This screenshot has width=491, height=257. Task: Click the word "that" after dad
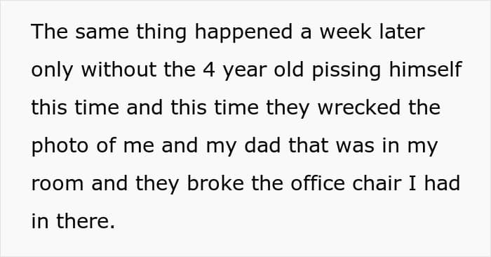[x=308, y=145]
